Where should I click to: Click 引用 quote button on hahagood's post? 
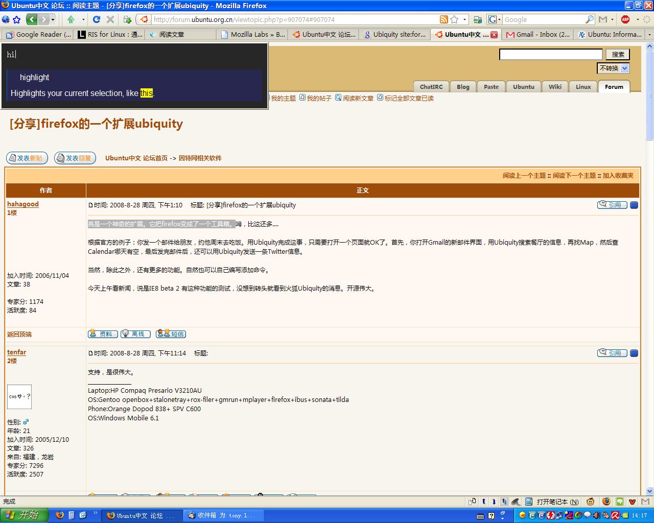612,205
